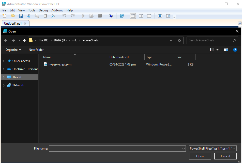Open the Debug menu
The height and width of the screenshot is (163, 242).
click(43, 10)
